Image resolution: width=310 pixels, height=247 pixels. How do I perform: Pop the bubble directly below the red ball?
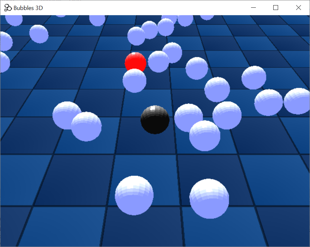[x=134, y=81]
